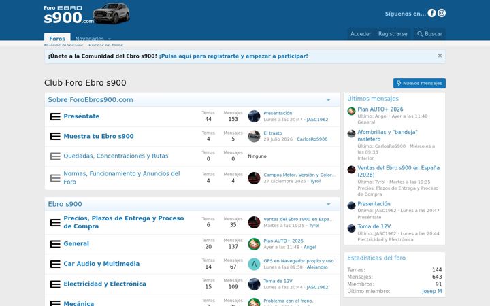490x306 pixels.
Task: Open the General forum link
Action: [x=76, y=243]
